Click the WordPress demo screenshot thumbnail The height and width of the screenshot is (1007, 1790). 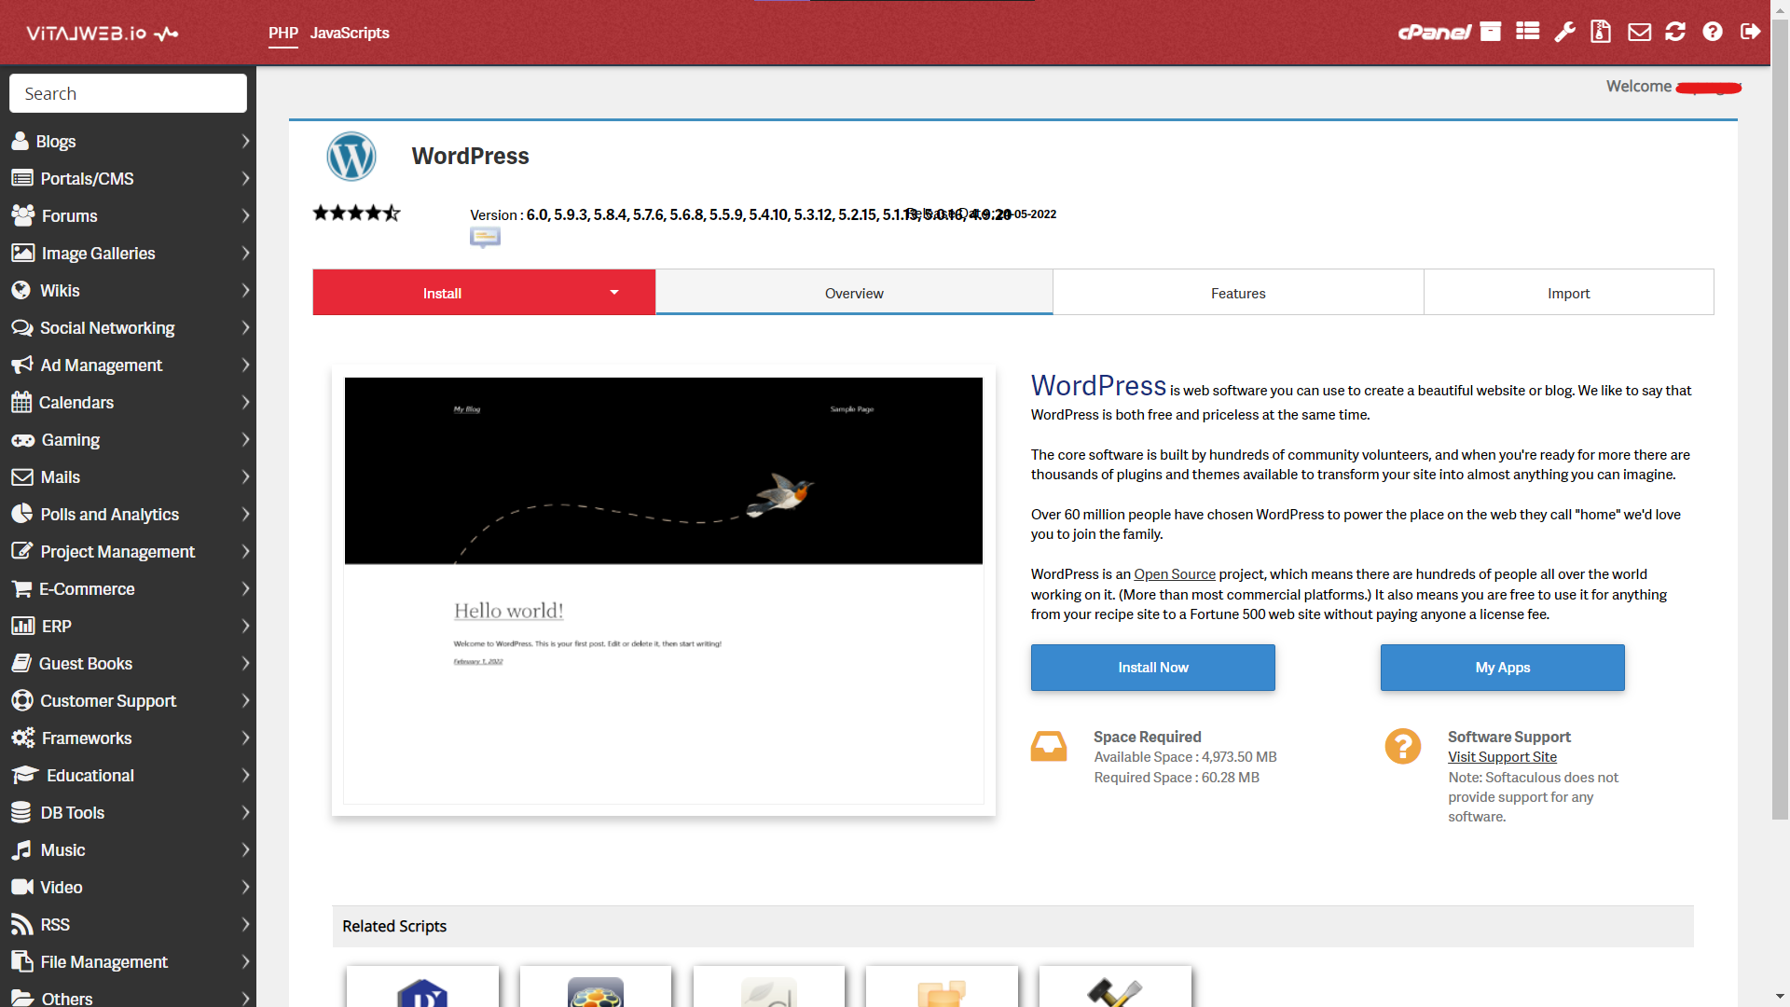[663, 590]
